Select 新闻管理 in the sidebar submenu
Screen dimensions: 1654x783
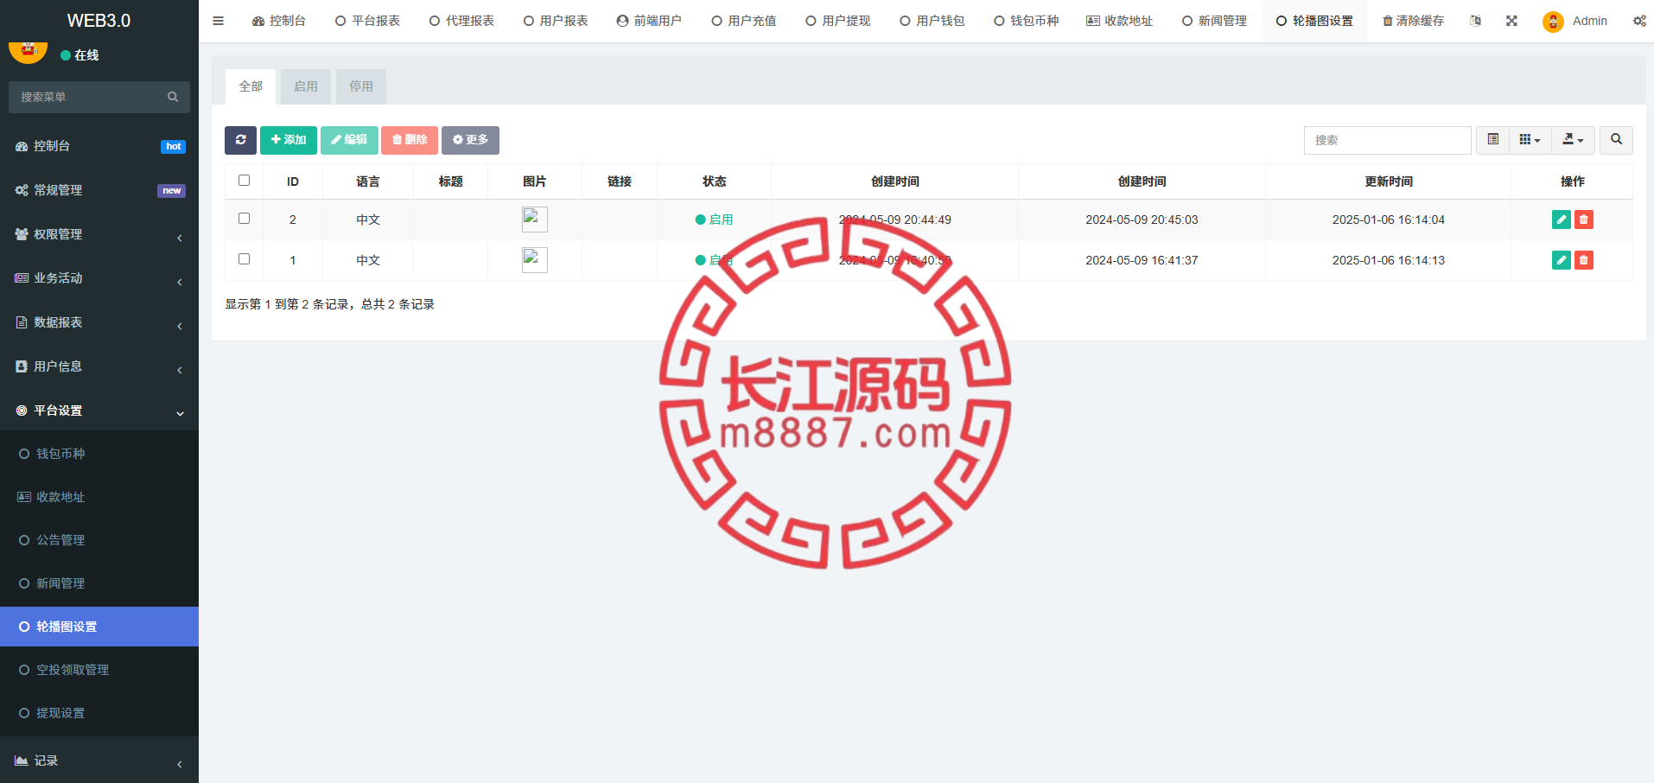99,583
